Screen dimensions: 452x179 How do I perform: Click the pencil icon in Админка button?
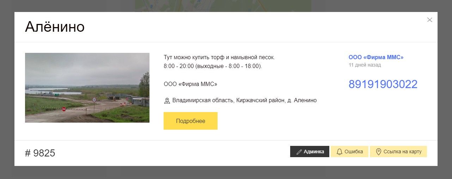(x=299, y=152)
